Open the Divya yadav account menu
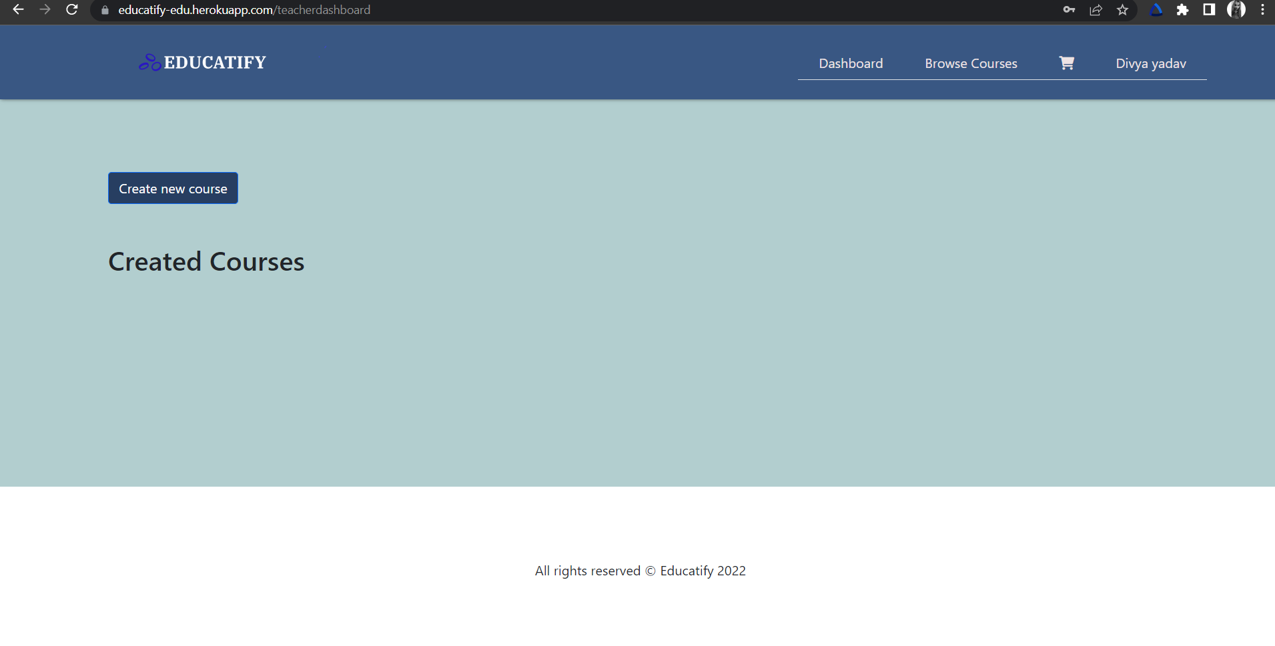Screen dimensions: 1275x646 coord(1150,63)
